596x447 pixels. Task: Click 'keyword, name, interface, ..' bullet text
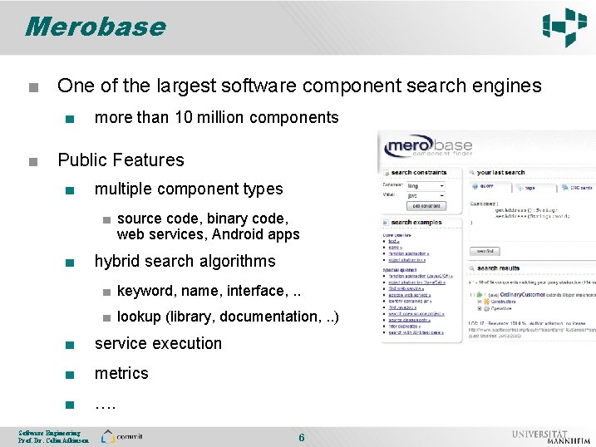[209, 291]
